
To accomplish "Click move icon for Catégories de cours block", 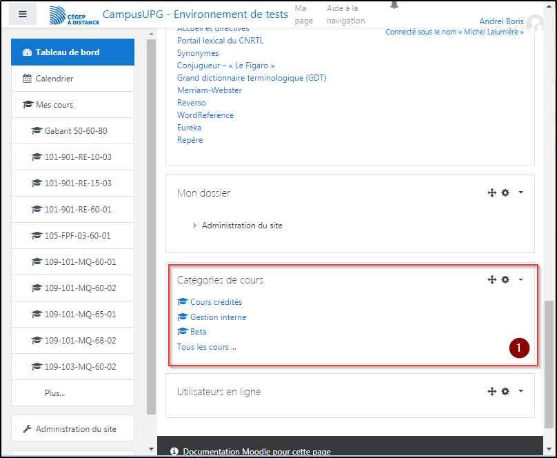I will pyautogui.click(x=492, y=279).
